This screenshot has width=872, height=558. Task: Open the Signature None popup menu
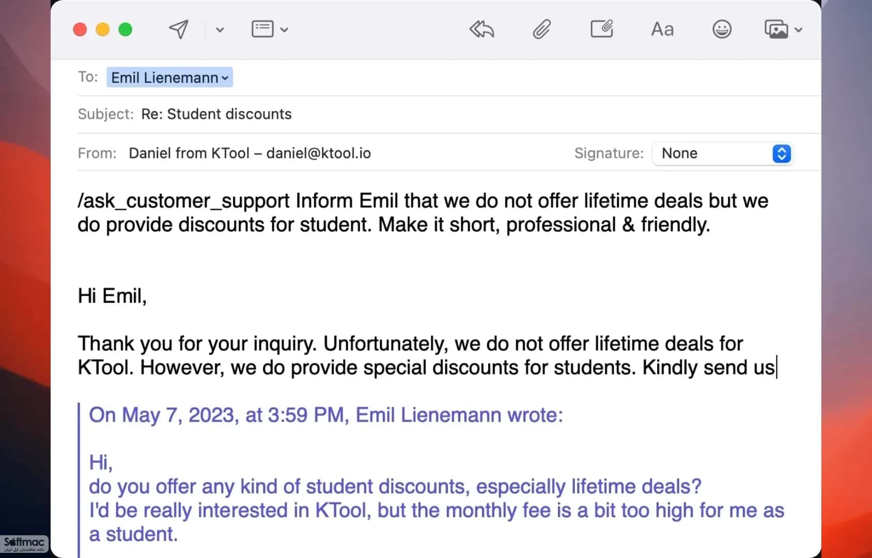(722, 153)
